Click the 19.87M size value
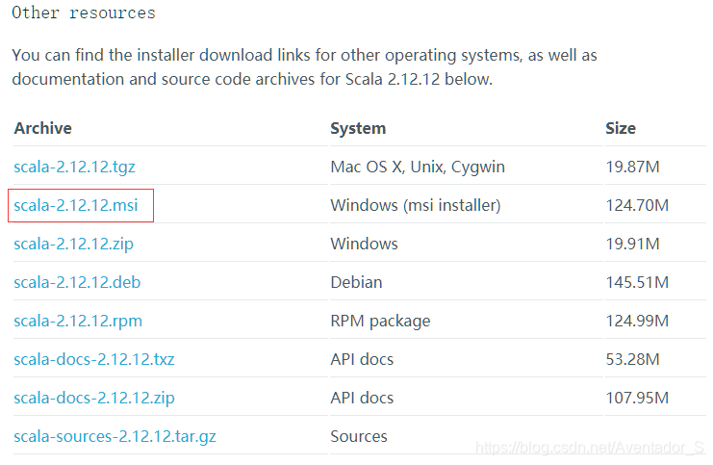 [x=632, y=167]
